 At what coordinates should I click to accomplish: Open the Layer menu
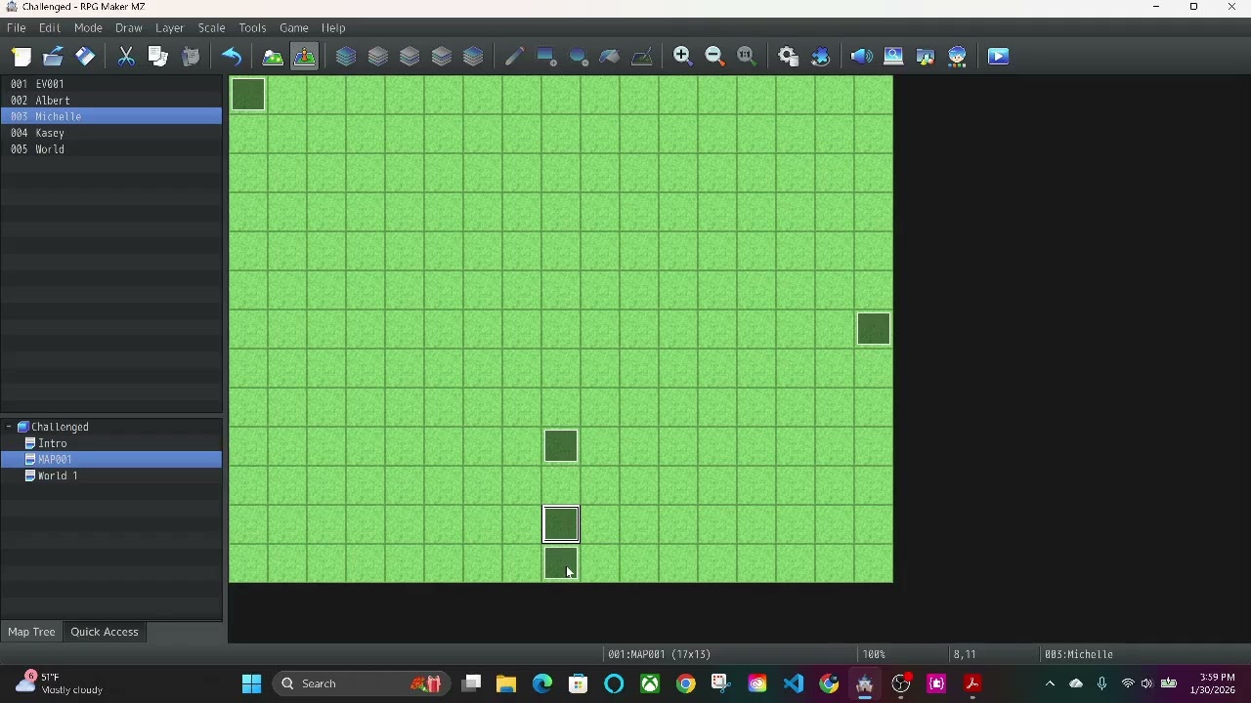coord(170,28)
